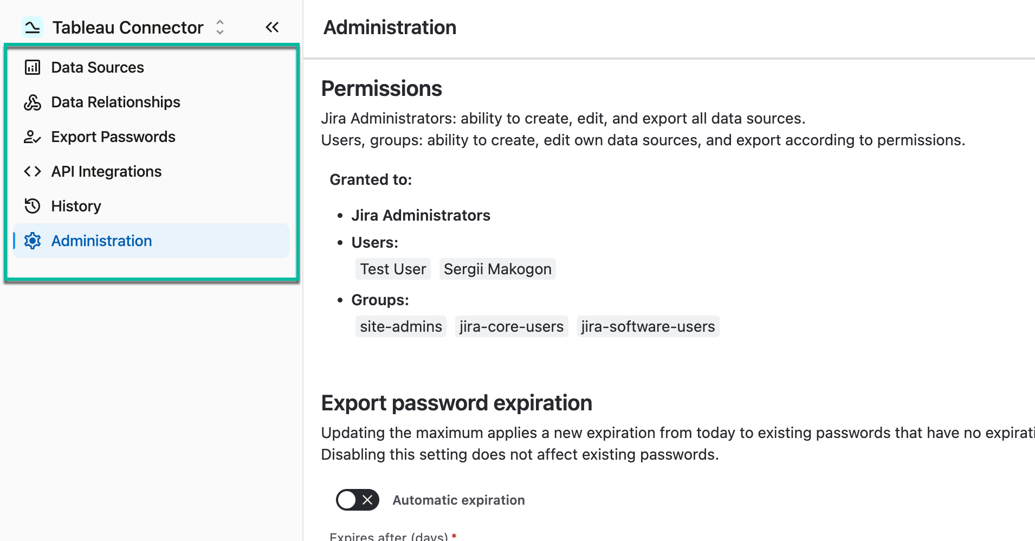Open the Tableau Connector app switcher arrows
The width and height of the screenshot is (1035, 541).
coord(220,27)
